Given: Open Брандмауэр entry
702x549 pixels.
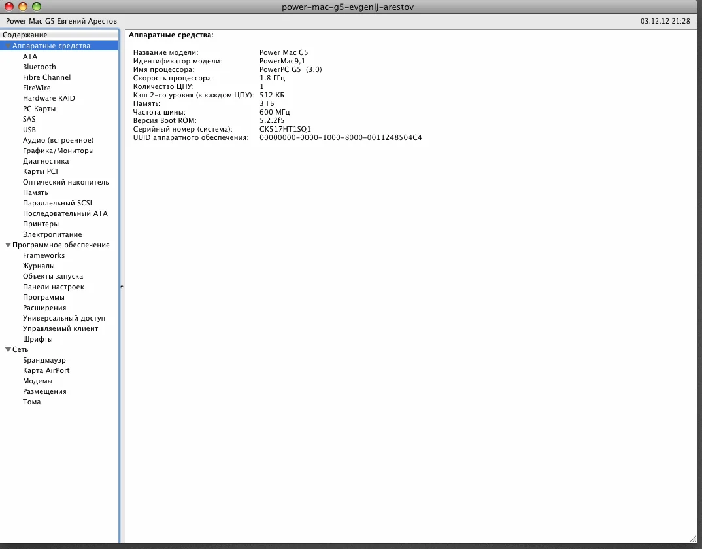Looking at the screenshot, I should coord(44,361).
